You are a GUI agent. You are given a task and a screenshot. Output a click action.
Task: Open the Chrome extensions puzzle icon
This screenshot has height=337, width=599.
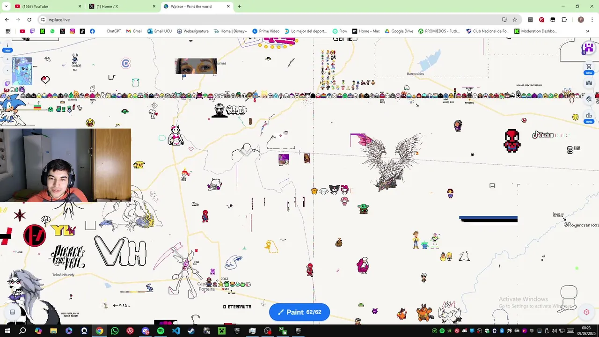564,20
